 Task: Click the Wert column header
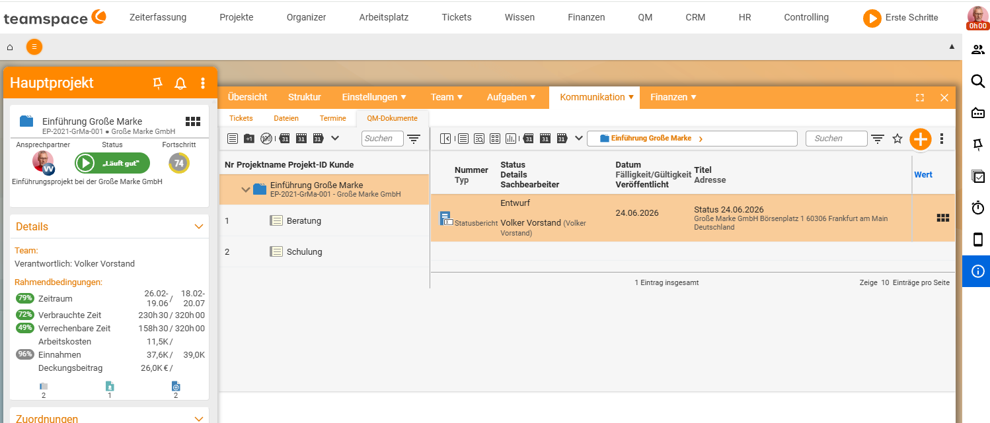pos(923,175)
